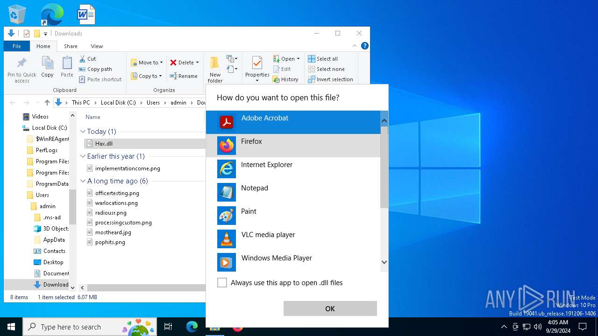Image resolution: width=598 pixels, height=336 pixels.
Task: Expand the Open dropdown arrow in ribbon
Action: click(x=298, y=59)
